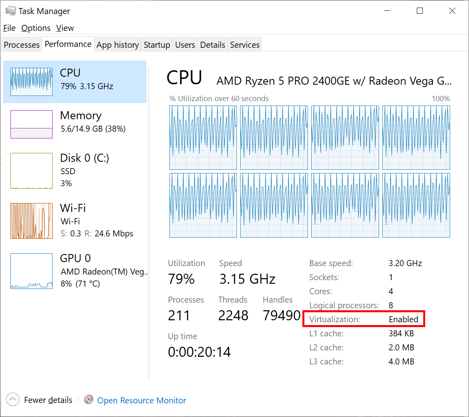
Task: Click the Resource Monitor icon
Action: 88,400
